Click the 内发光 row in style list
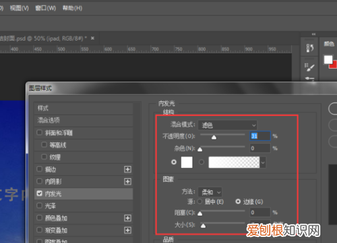Viewport: 337px width, 243px height. point(84,194)
